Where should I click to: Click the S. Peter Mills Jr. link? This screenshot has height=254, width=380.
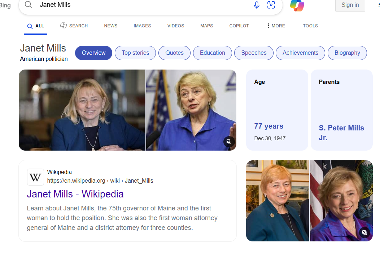341,133
